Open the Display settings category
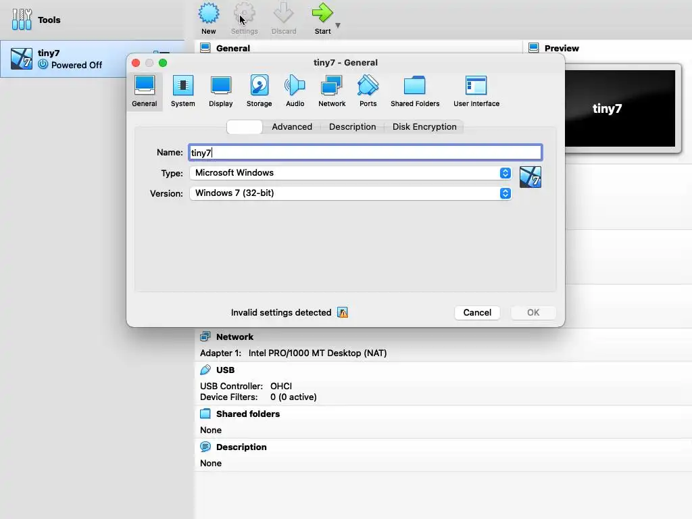The image size is (692, 519). point(221,91)
